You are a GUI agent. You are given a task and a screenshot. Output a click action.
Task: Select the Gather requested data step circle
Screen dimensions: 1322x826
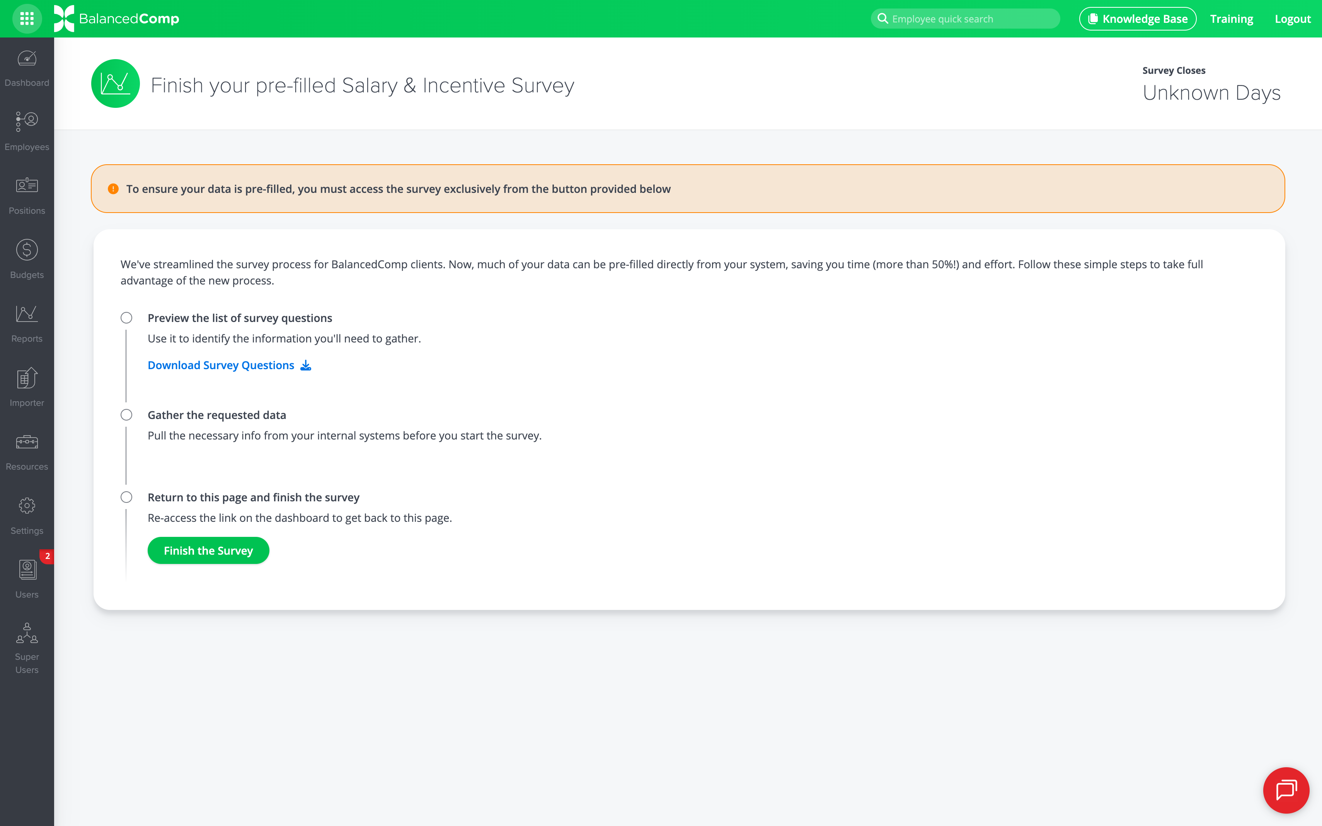point(126,415)
